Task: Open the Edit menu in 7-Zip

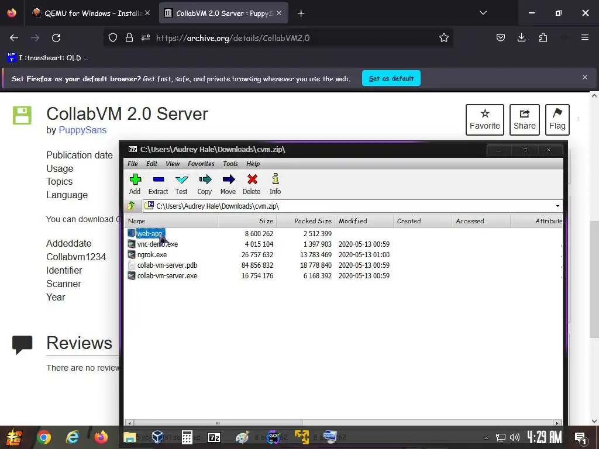Action: pos(152,164)
